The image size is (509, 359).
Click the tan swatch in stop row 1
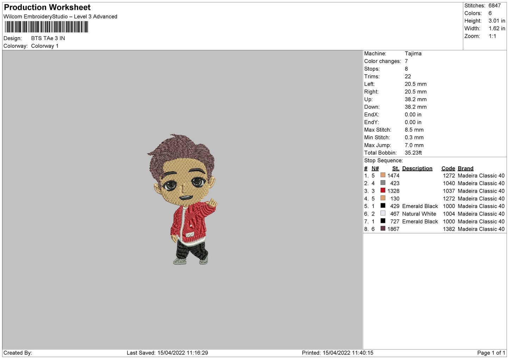(x=383, y=175)
